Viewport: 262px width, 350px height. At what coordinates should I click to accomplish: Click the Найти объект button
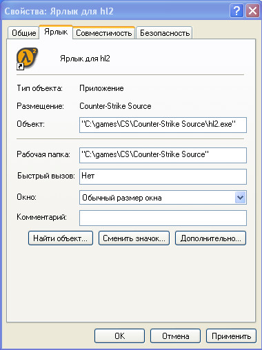click(x=61, y=238)
